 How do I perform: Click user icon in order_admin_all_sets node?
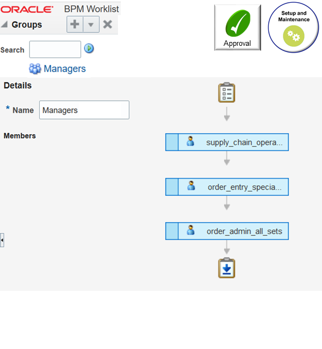pos(191,230)
